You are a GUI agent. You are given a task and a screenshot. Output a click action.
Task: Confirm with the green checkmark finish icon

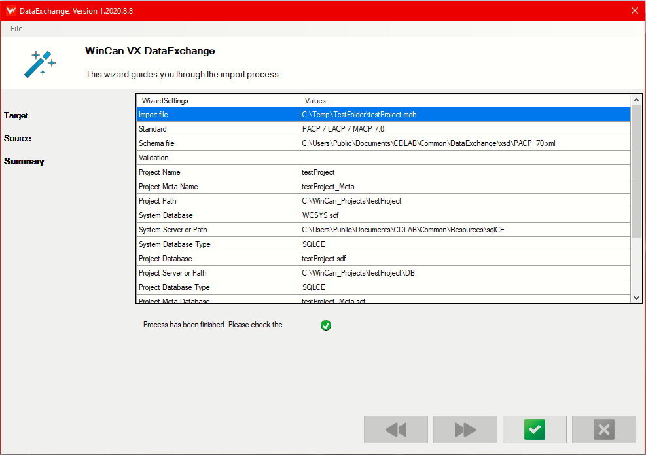534,429
